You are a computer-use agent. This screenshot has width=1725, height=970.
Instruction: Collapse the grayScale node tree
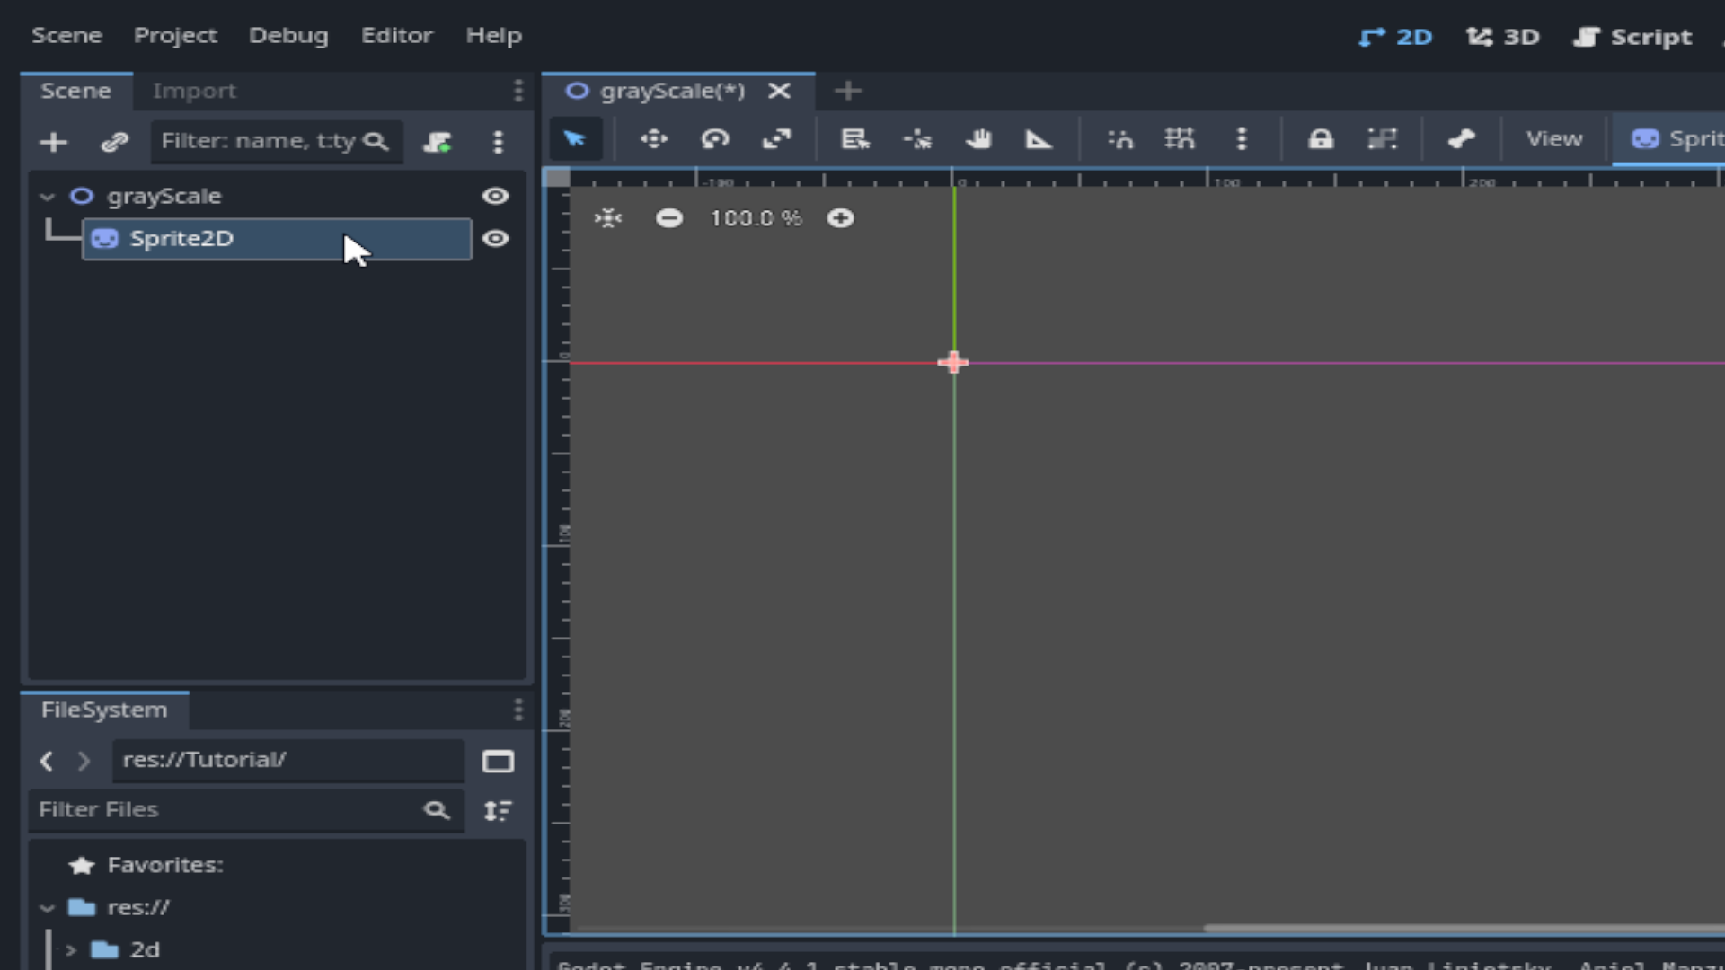pos(48,196)
